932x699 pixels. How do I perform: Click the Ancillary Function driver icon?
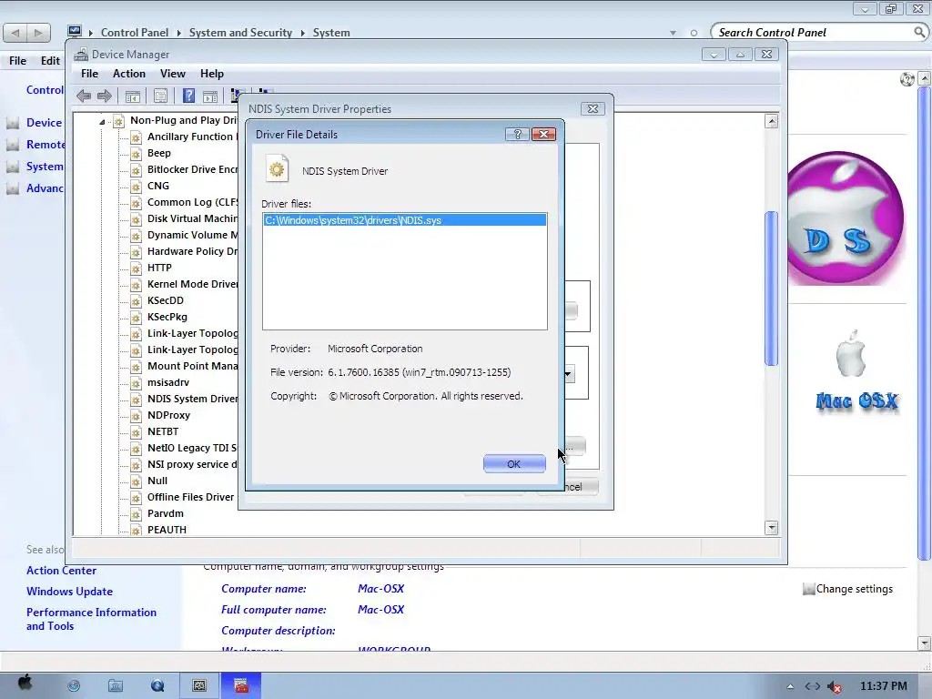(x=137, y=137)
